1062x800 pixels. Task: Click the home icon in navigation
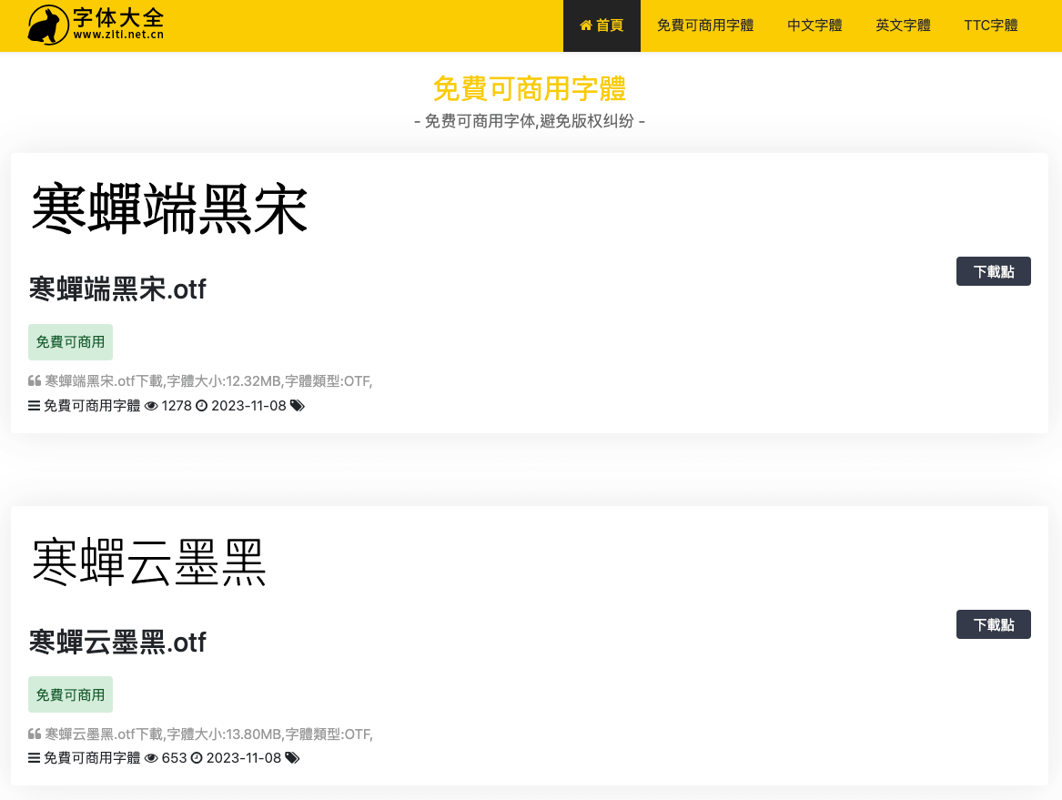[586, 25]
